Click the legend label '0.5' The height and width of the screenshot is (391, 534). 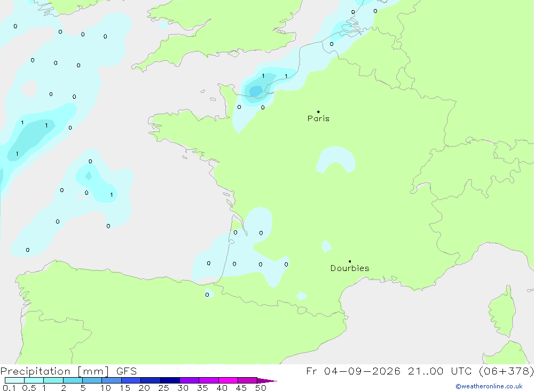pyautogui.click(x=29, y=388)
